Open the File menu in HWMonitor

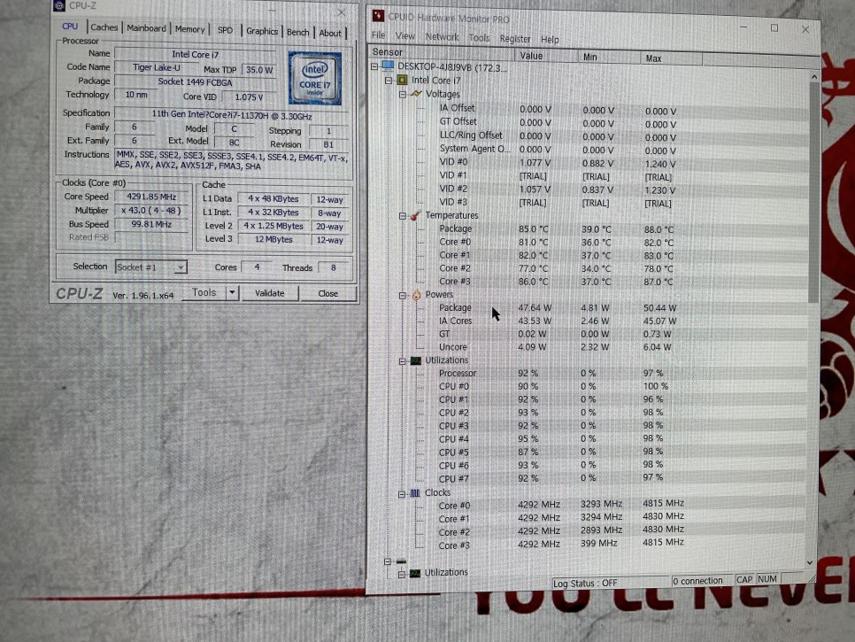point(379,35)
